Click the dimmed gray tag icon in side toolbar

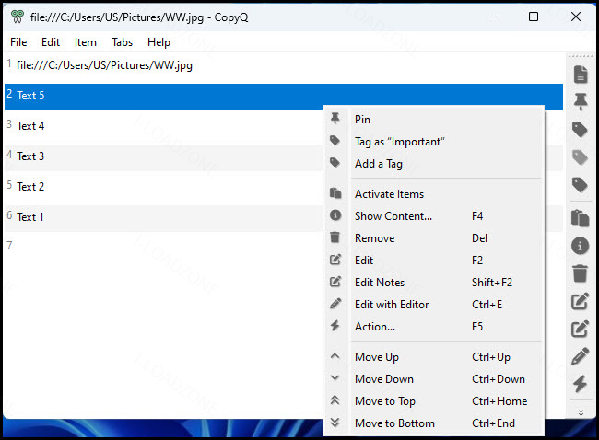click(580, 157)
